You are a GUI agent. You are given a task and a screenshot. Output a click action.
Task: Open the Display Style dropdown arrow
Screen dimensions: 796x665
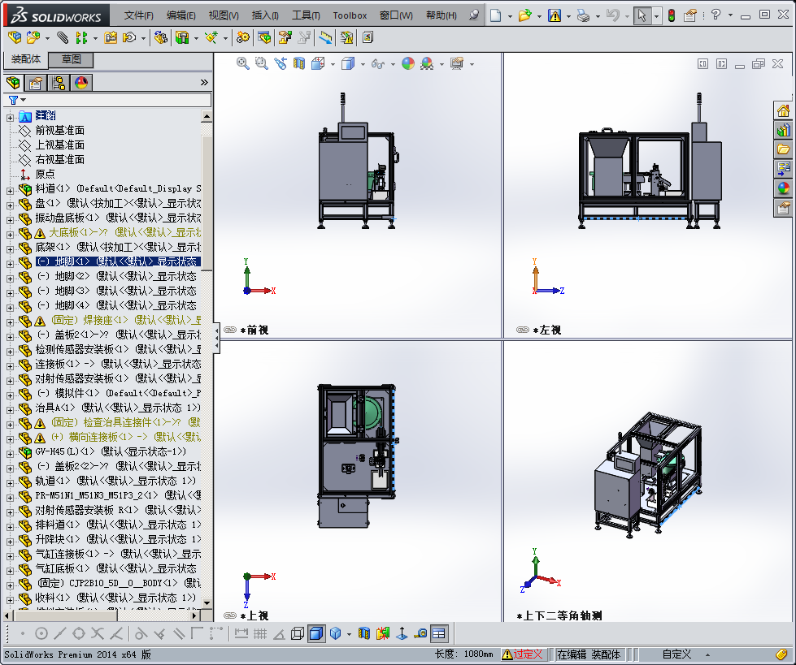[x=363, y=64]
